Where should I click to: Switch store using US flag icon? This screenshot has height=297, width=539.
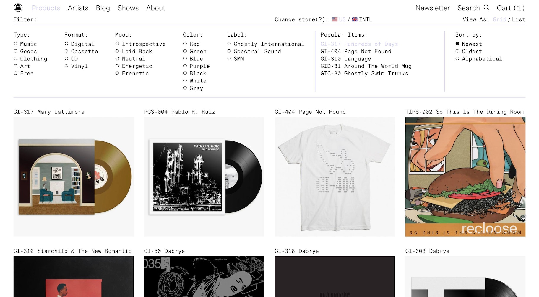(335, 19)
